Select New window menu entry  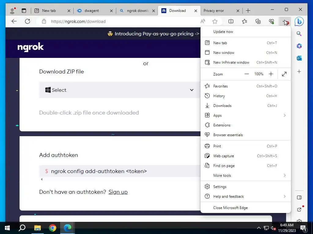tap(245, 52)
